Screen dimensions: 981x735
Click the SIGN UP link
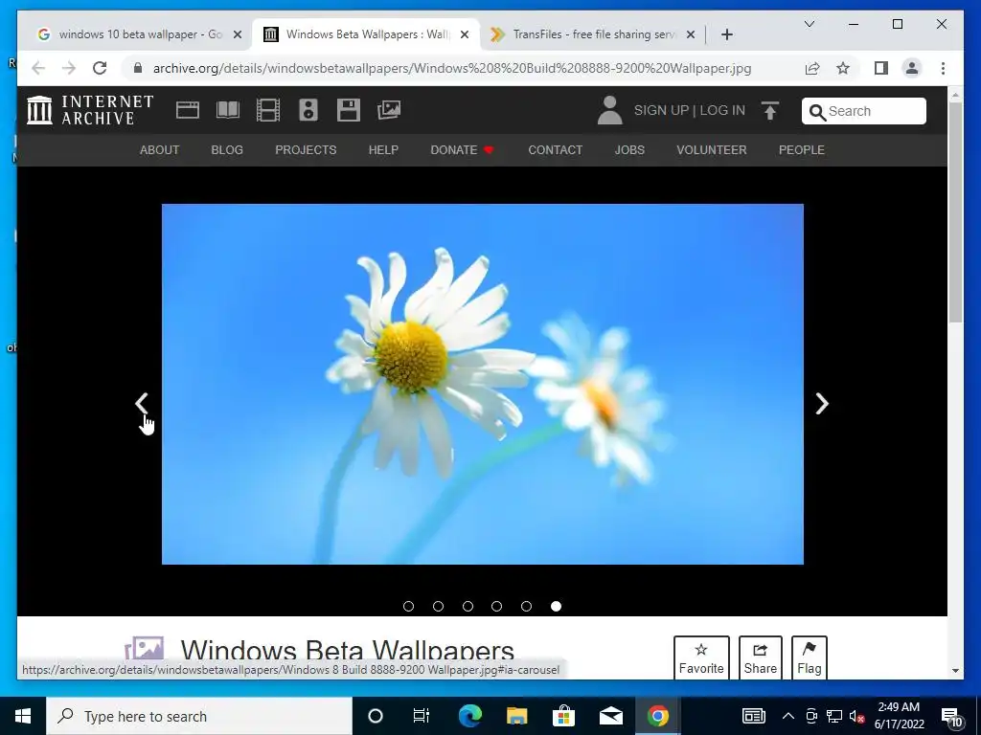click(x=661, y=110)
